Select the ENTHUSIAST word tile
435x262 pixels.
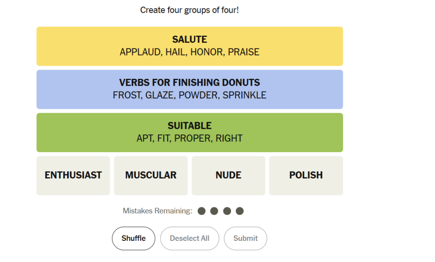[73, 176]
